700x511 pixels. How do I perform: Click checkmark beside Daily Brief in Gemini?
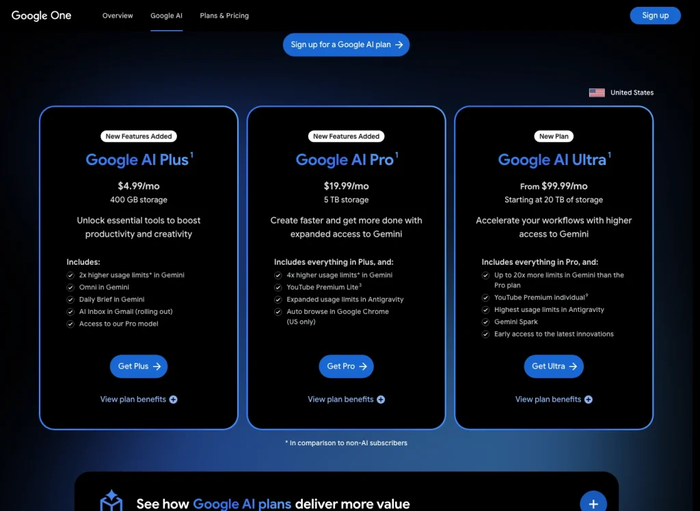click(70, 299)
